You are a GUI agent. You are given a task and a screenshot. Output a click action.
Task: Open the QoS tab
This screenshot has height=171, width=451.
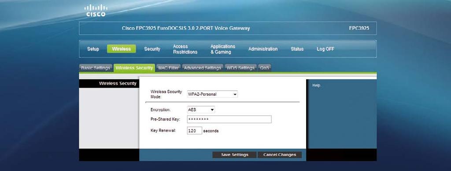[x=264, y=68]
